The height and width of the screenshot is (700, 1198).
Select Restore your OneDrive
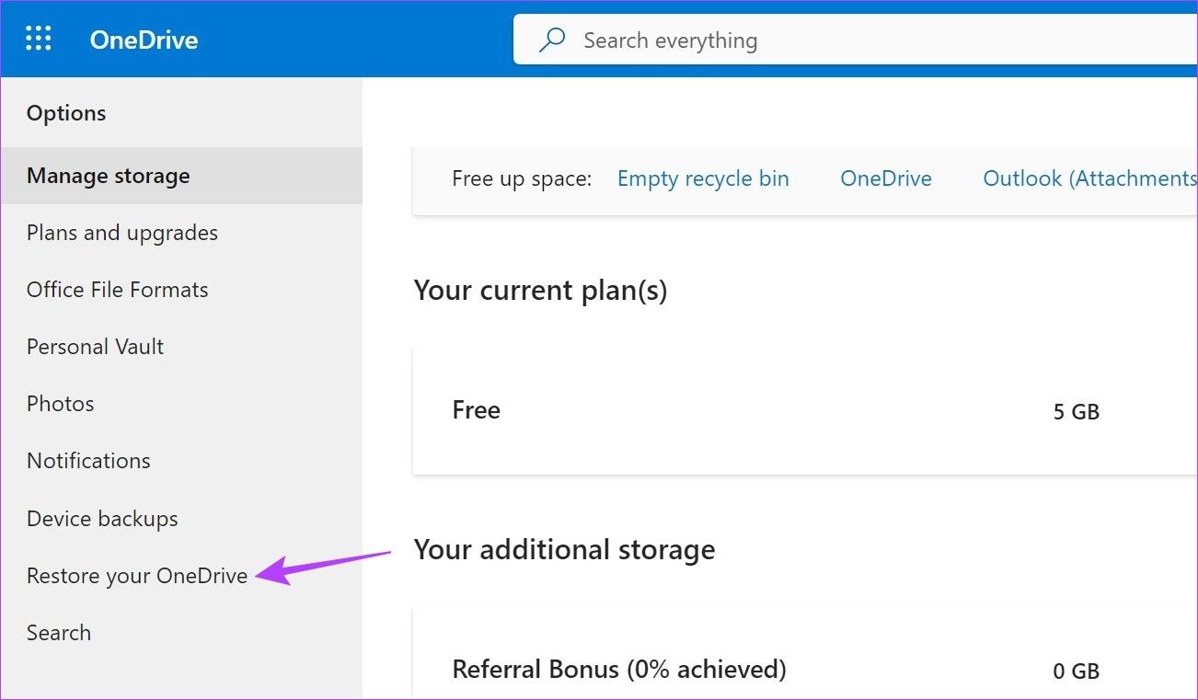click(x=136, y=575)
